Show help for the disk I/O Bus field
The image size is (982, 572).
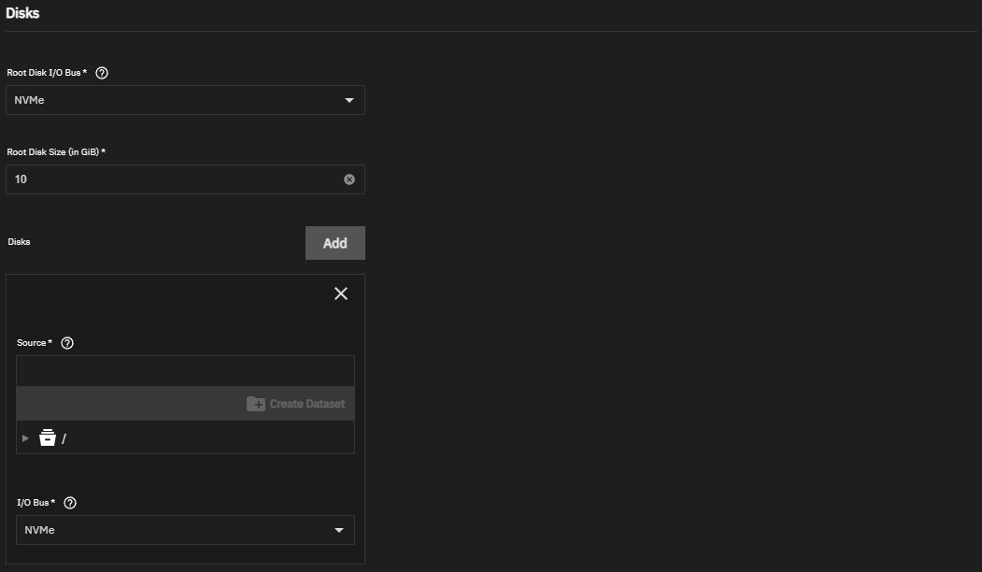point(70,503)
